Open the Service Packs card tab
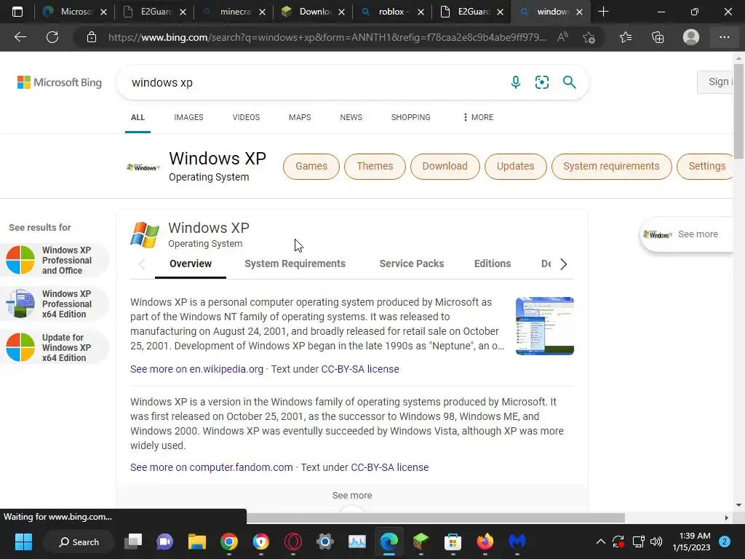 (412, 263)
